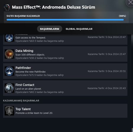Open the Top Talent achievement title
The width and height of the screenshot is (133, 132).
(23, 109)
